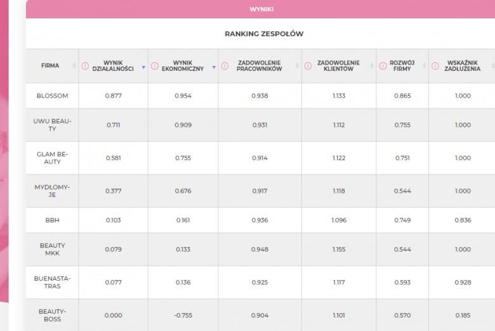Click BUENASTATRAS company growth 0.593
This screenshot has height=331, width=495.
402,282
